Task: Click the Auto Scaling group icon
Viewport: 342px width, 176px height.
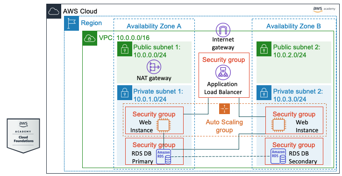Action: click(x=224, y=108)
